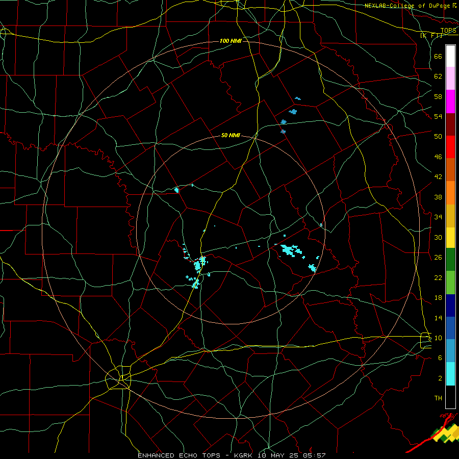The height and width of the screenshot is (459, 459).
Task: Click the 'K FT' units label
Action: coord(431,35)
